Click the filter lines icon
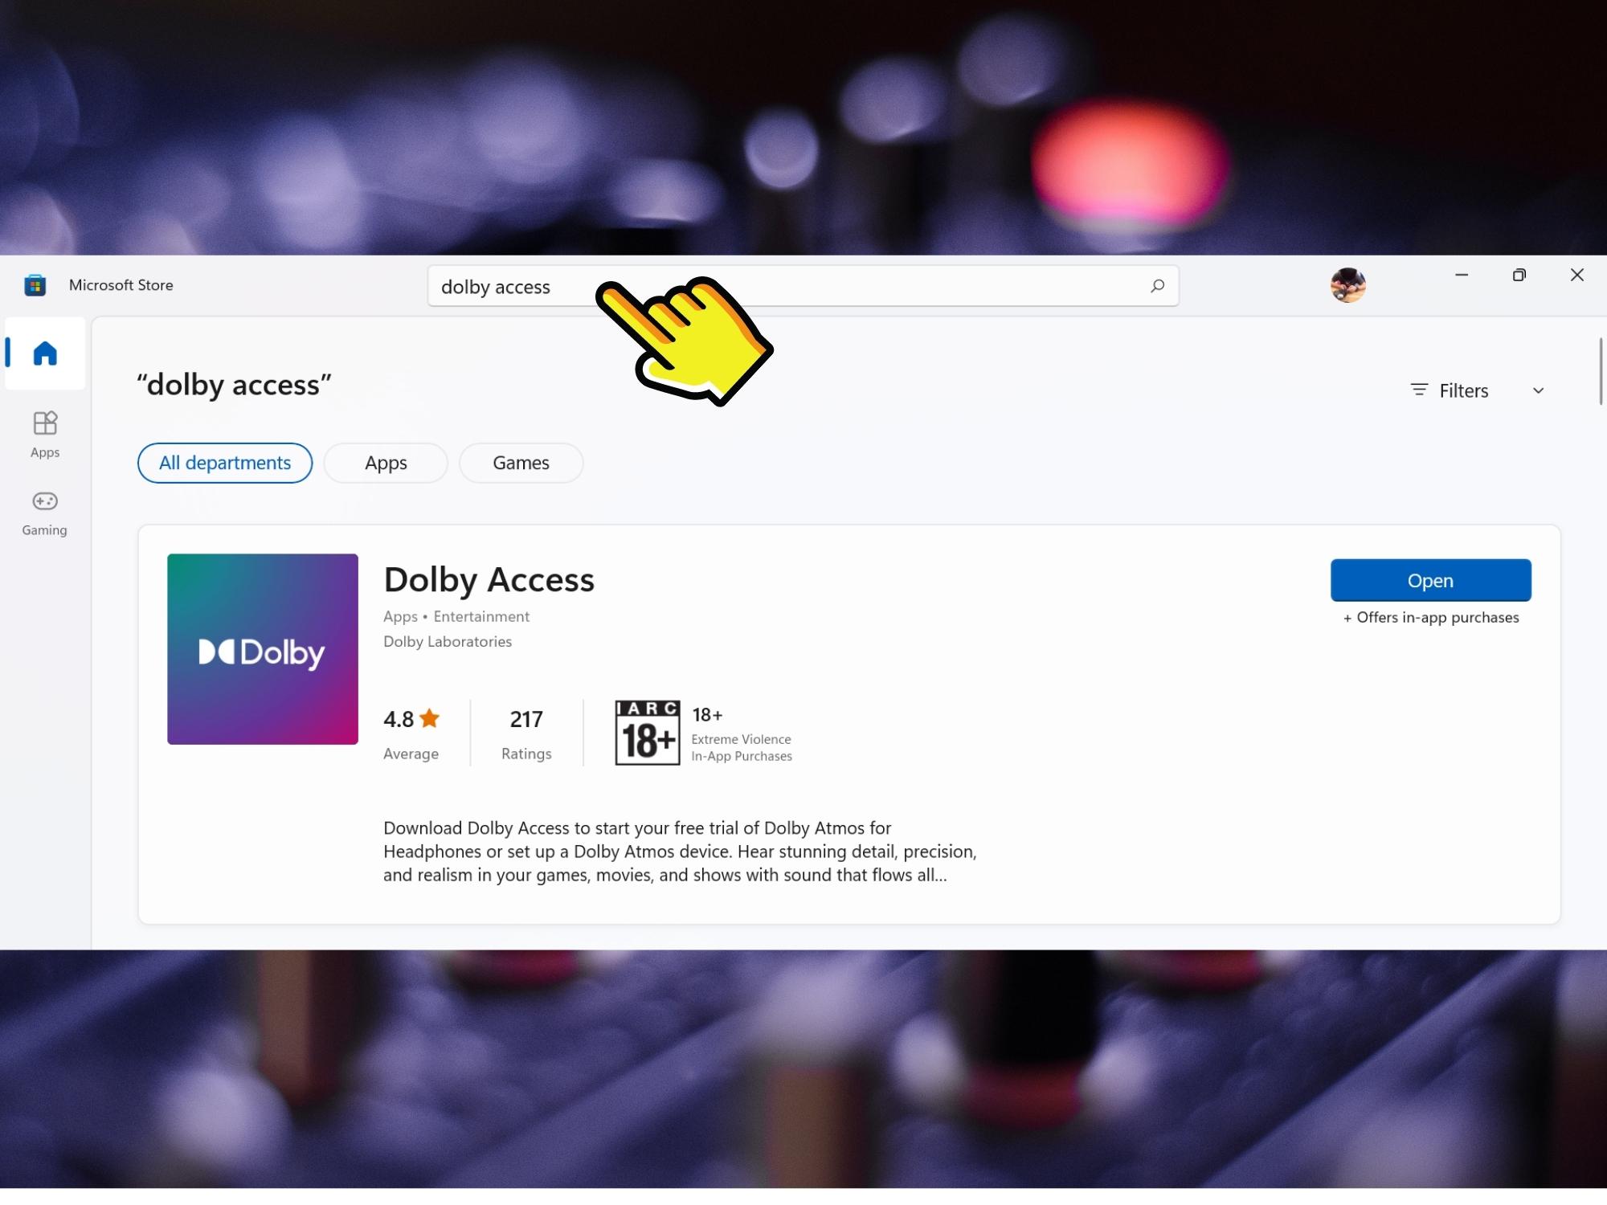This screenshot has width=1607, height=1205. pyautogui.click(x=1420, y=390)
